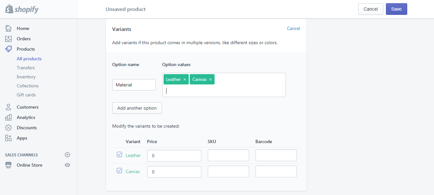434x195 pixels.
Task: Open Discounts in the sidebar
Action: click(27, 128)
